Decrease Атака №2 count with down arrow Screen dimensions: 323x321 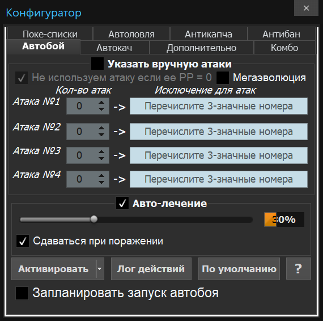[x=101, y=134]
